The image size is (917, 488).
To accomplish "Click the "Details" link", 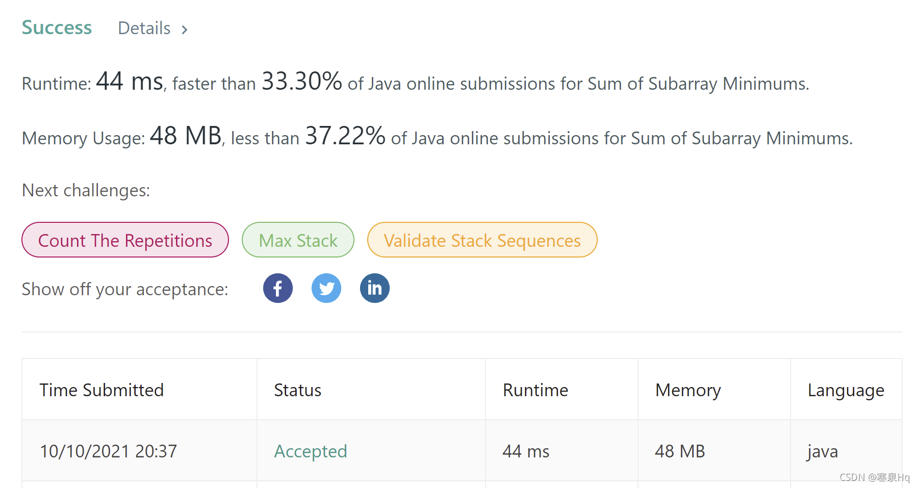I will click(x=143, y=28).
